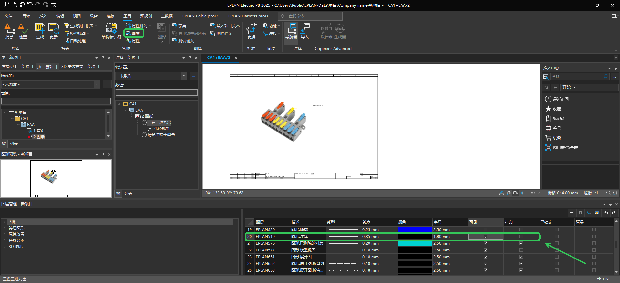Toggle 已锁定 checkbox for EPLAN320
620x283 pixels.
pos(557,230)
